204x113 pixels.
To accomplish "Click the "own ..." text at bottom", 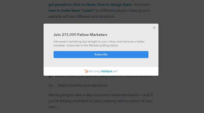I will tap(54, 106).
